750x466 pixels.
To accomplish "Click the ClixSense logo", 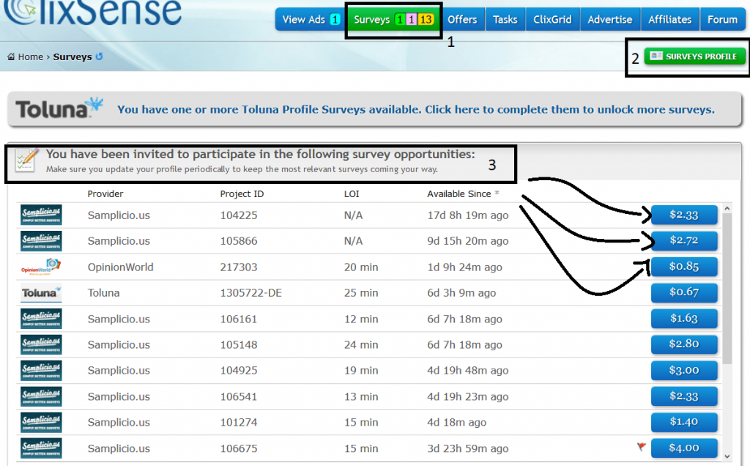I will [x=92, y=12].
